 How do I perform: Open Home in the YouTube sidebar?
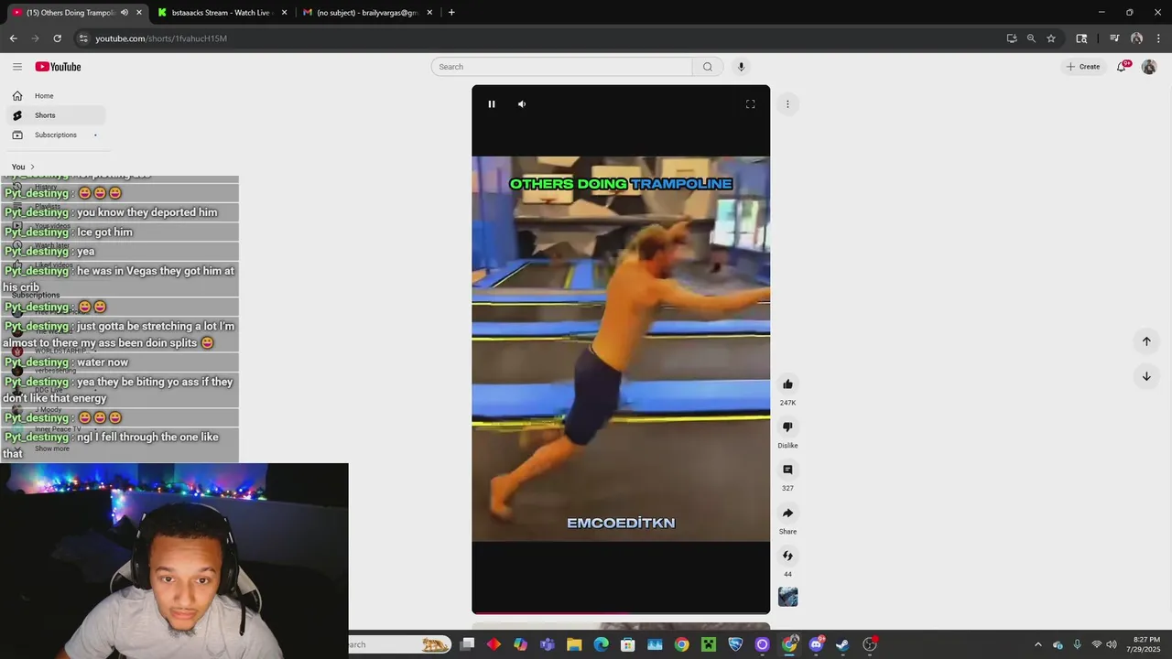pos(55,96)
